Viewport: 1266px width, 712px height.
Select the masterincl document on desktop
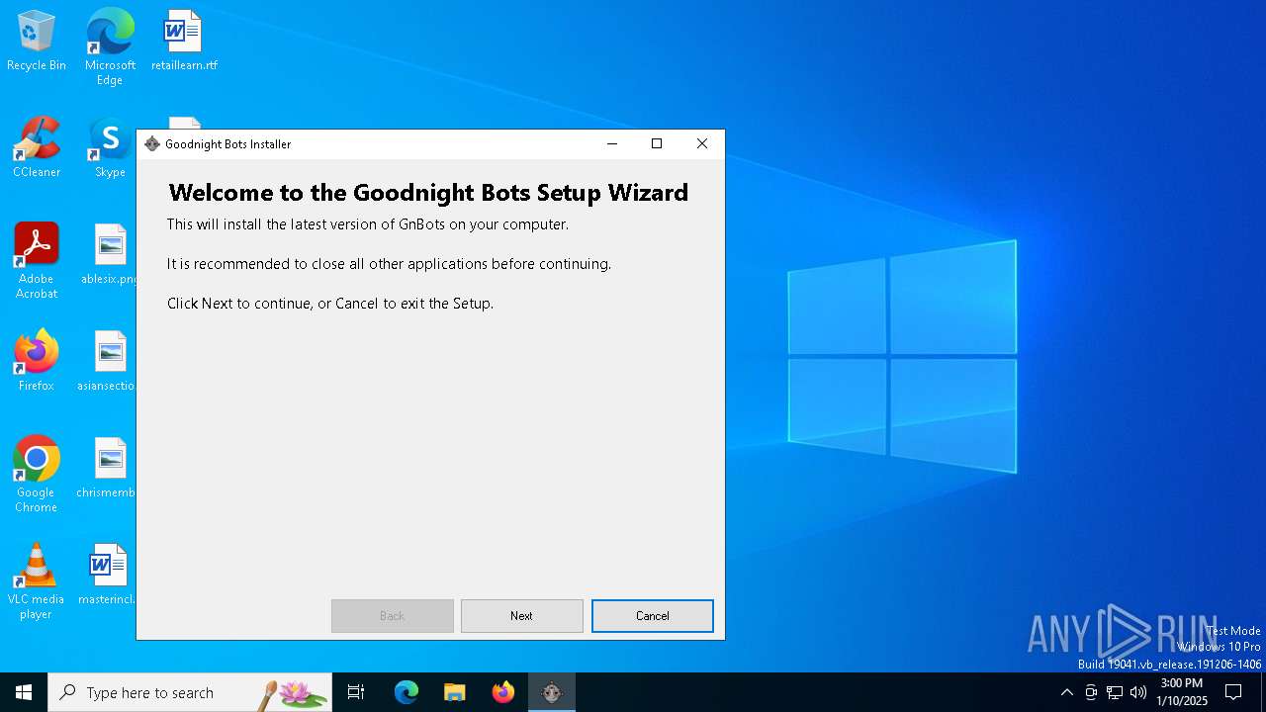coord(107,576)
